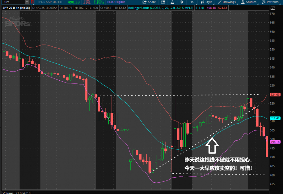The image size is (283, 194).
Task: Click the EXTO Eligible label
Action: [116, 2]
